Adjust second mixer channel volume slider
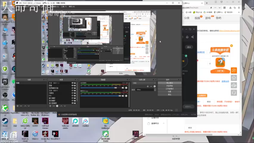Image resolution: width=254 pixels, height=143 pixels. click(x=101, y=96)
